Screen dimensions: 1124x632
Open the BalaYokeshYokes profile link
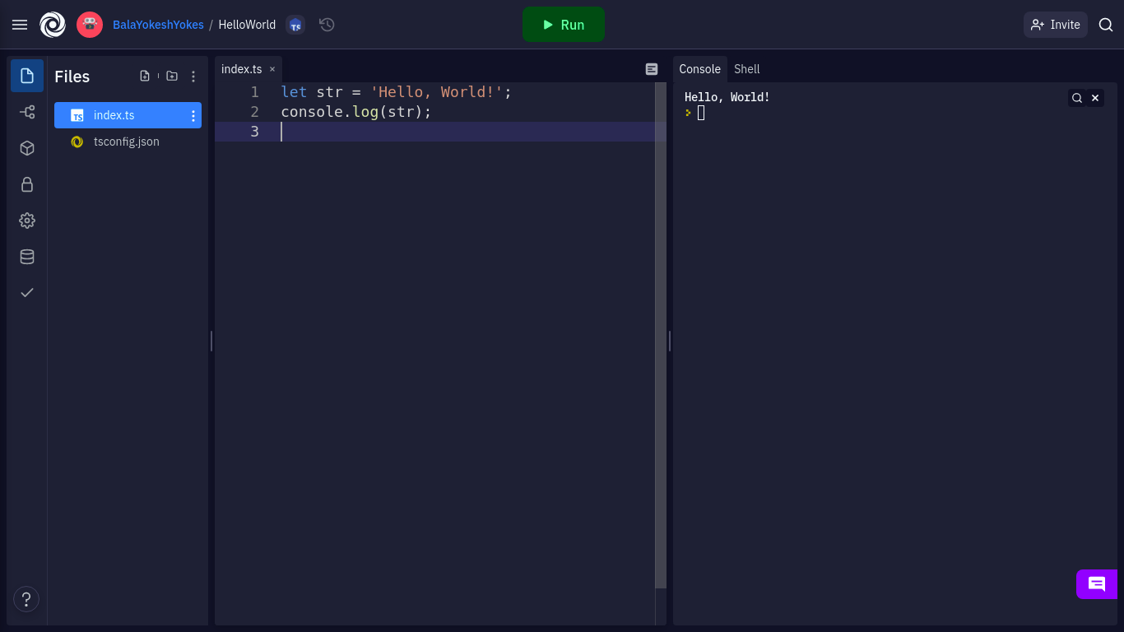157,25
